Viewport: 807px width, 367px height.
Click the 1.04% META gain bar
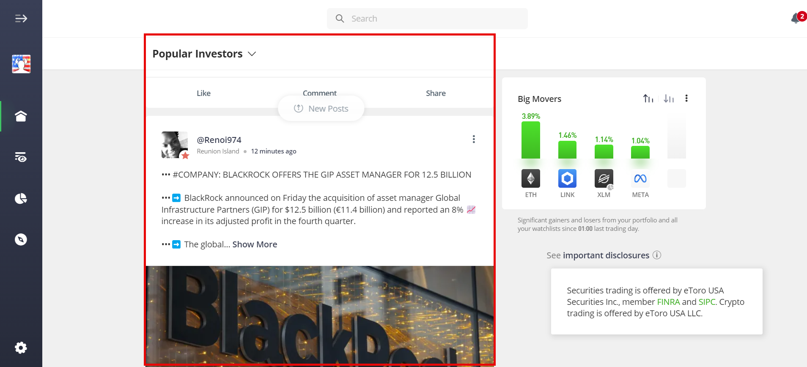pyautogui.click(x=640, y=152)
